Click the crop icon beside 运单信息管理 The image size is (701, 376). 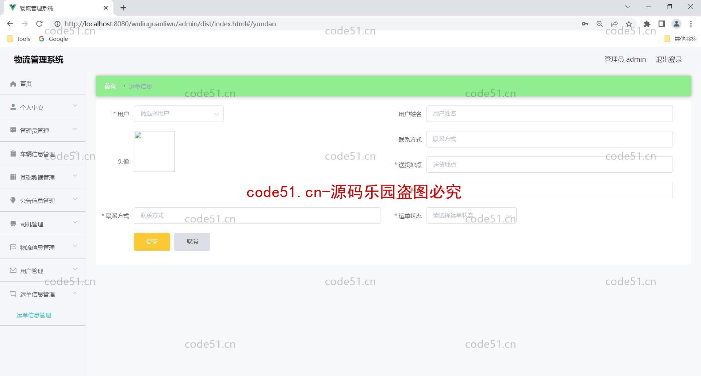13,293
